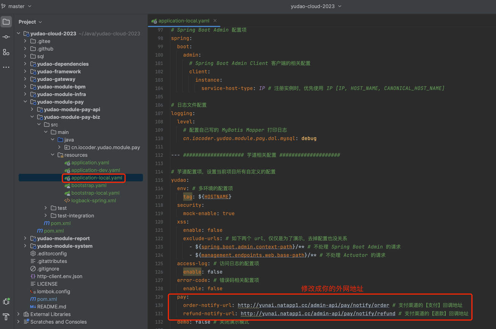
Task: Open the Project tool window folder icon
Action: 6,22
